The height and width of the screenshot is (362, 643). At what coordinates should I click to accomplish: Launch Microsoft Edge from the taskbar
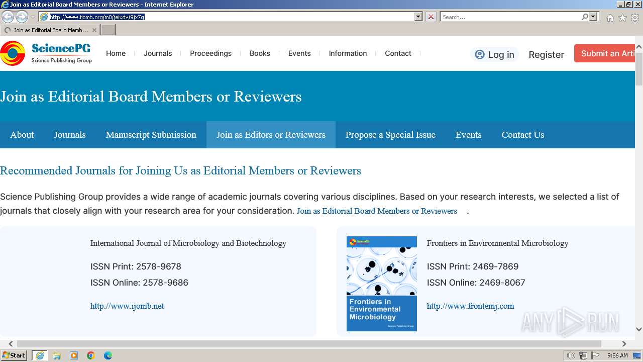pos(108,355)
